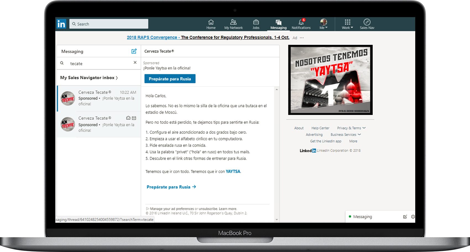Click Prepárate para Rusia arrow link at bottom
470x252 pixels.
[x=171, y=187]
